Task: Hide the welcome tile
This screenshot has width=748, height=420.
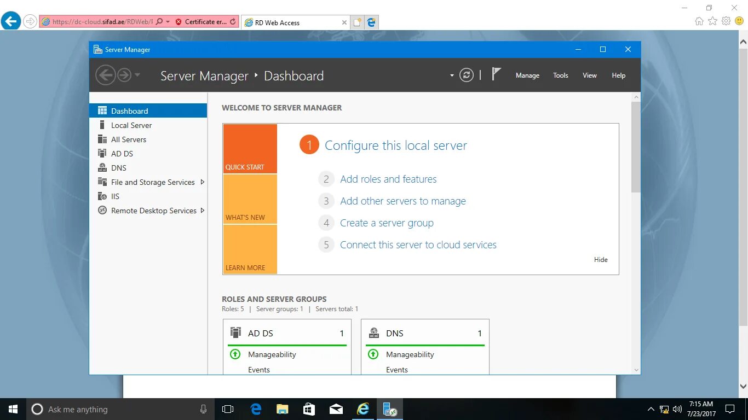Action: click(x=601, y=260)
